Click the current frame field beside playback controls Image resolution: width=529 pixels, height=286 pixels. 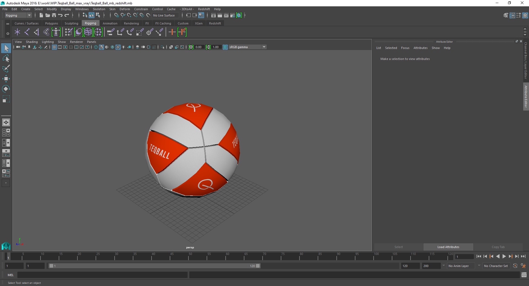(464, 257)
